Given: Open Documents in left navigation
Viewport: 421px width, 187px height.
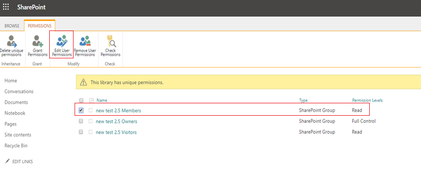Looking at the screenshot, I should pos(16,102).
